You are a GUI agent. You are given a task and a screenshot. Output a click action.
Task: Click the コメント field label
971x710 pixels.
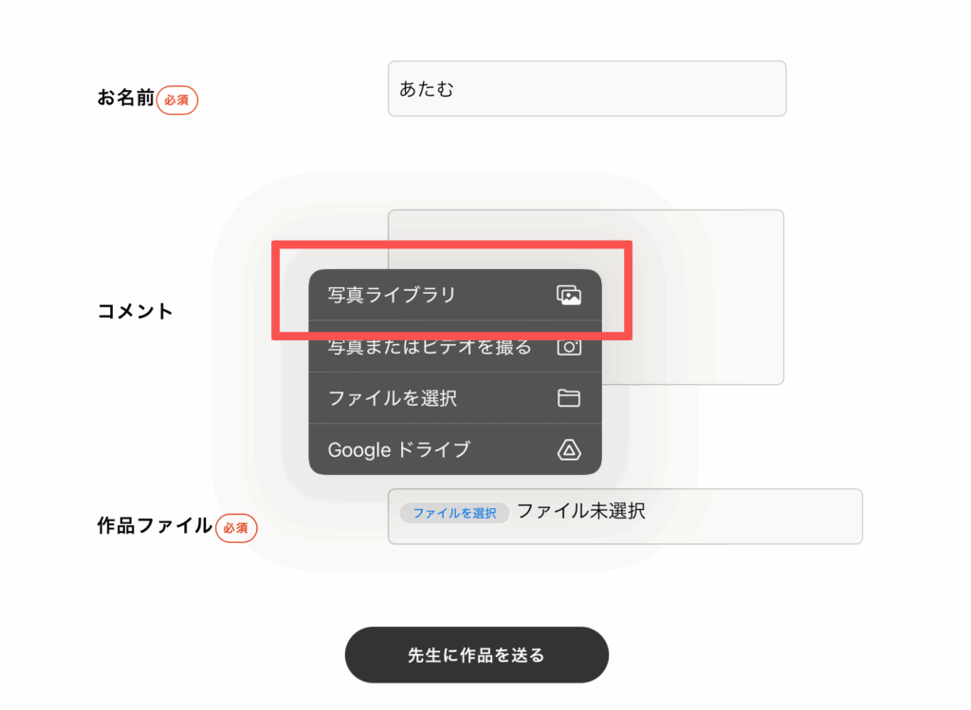pos(136,311)
